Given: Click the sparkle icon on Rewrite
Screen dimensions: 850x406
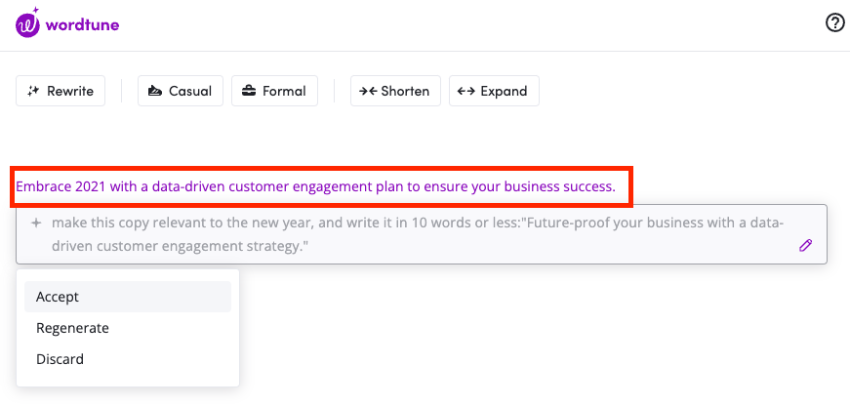Looking at the screenshot, I should [x=33, y=91].
